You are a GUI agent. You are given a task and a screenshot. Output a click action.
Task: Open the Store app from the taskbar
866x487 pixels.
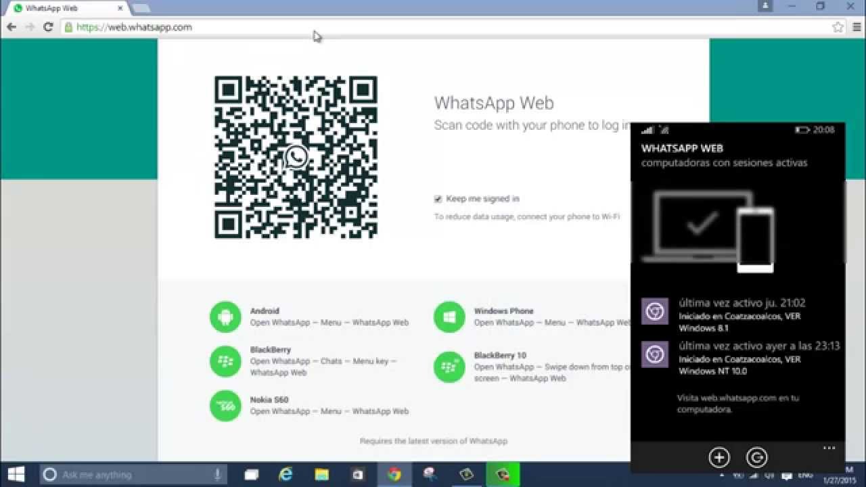[357, 475]
